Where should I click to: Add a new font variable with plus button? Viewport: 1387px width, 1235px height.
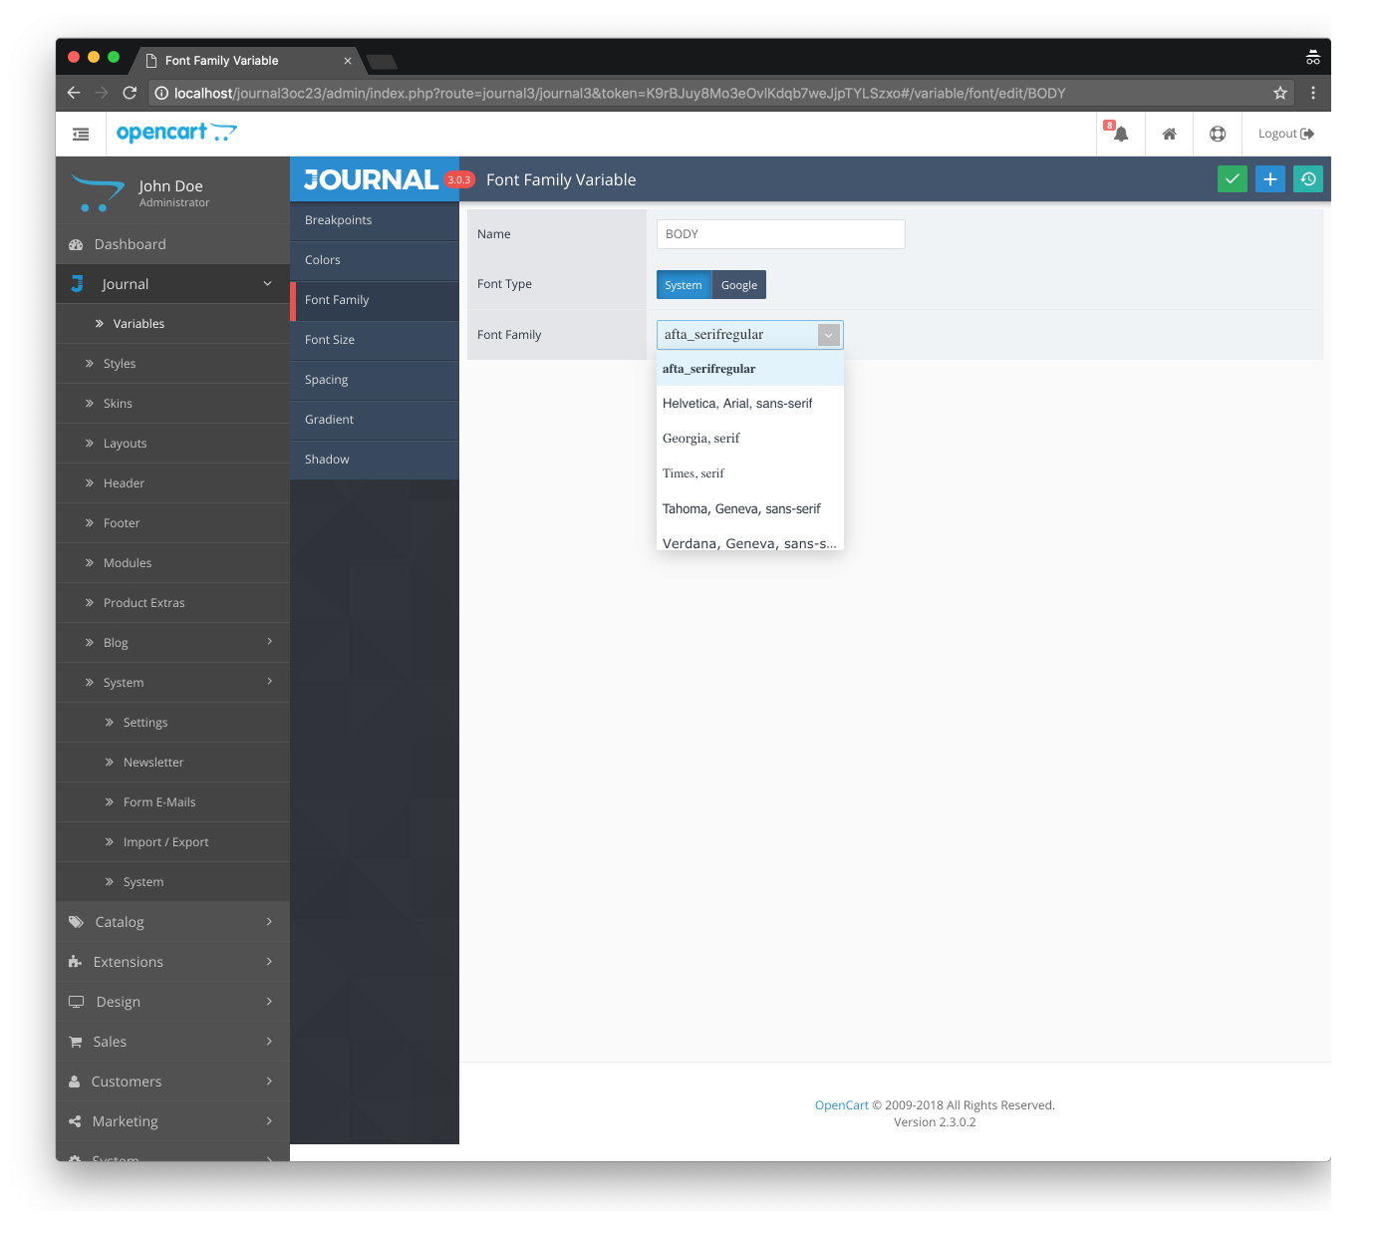(1270, 179)
